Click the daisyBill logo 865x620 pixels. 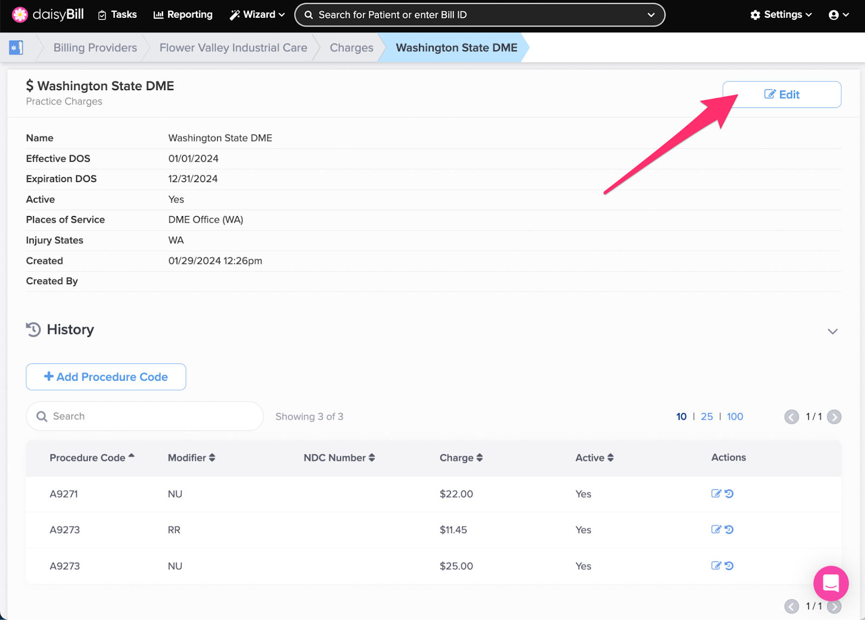point(48,15)
